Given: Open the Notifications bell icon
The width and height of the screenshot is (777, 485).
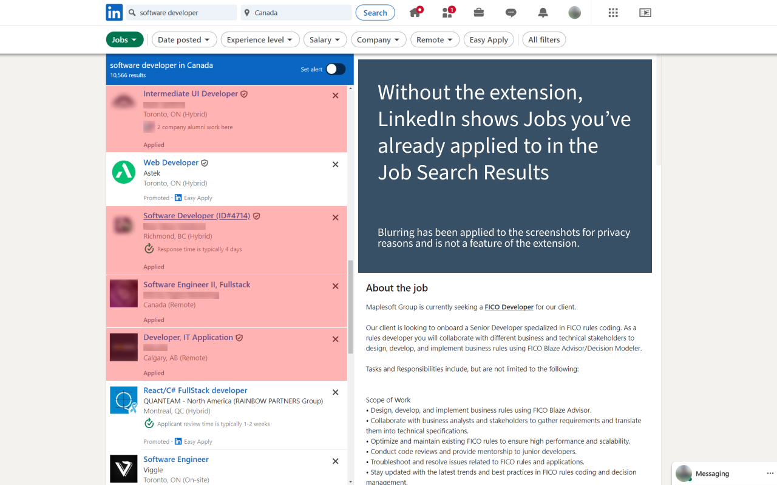Looking at the screenshot, I should pyautogui.click(x=543, y=13).
